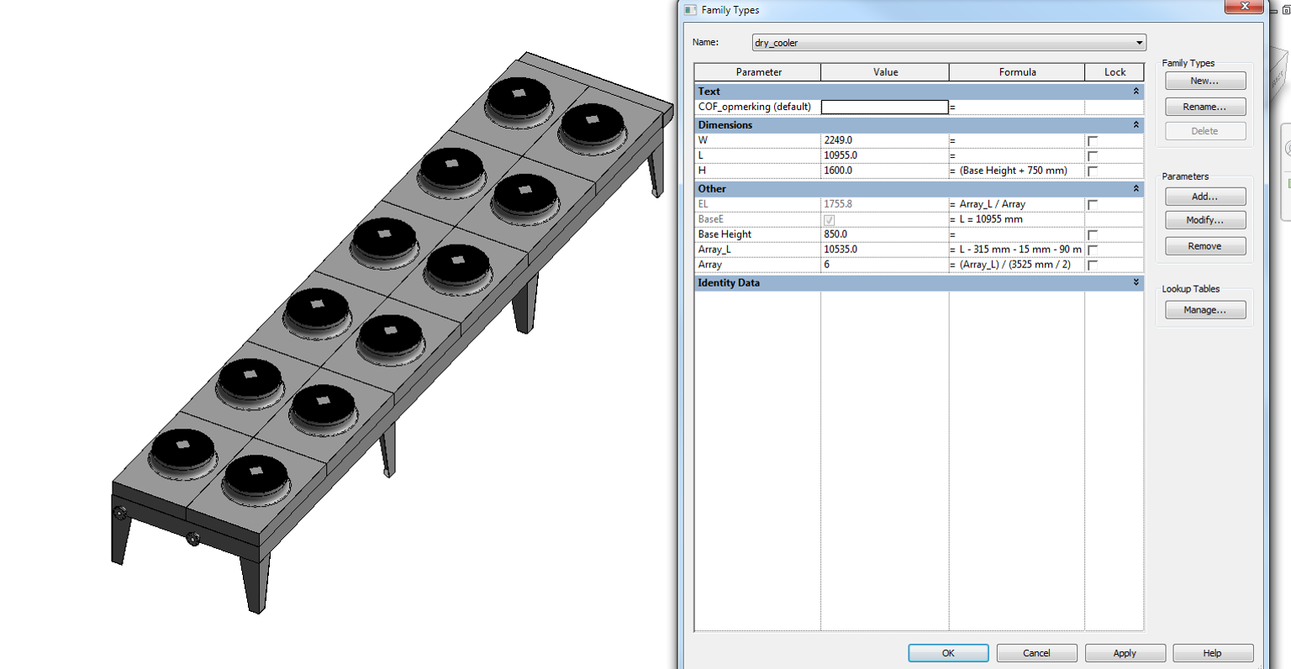Screen dimensions: 1291x669
Task: Expand the Identity Data group
Action: pos(1136,282)
